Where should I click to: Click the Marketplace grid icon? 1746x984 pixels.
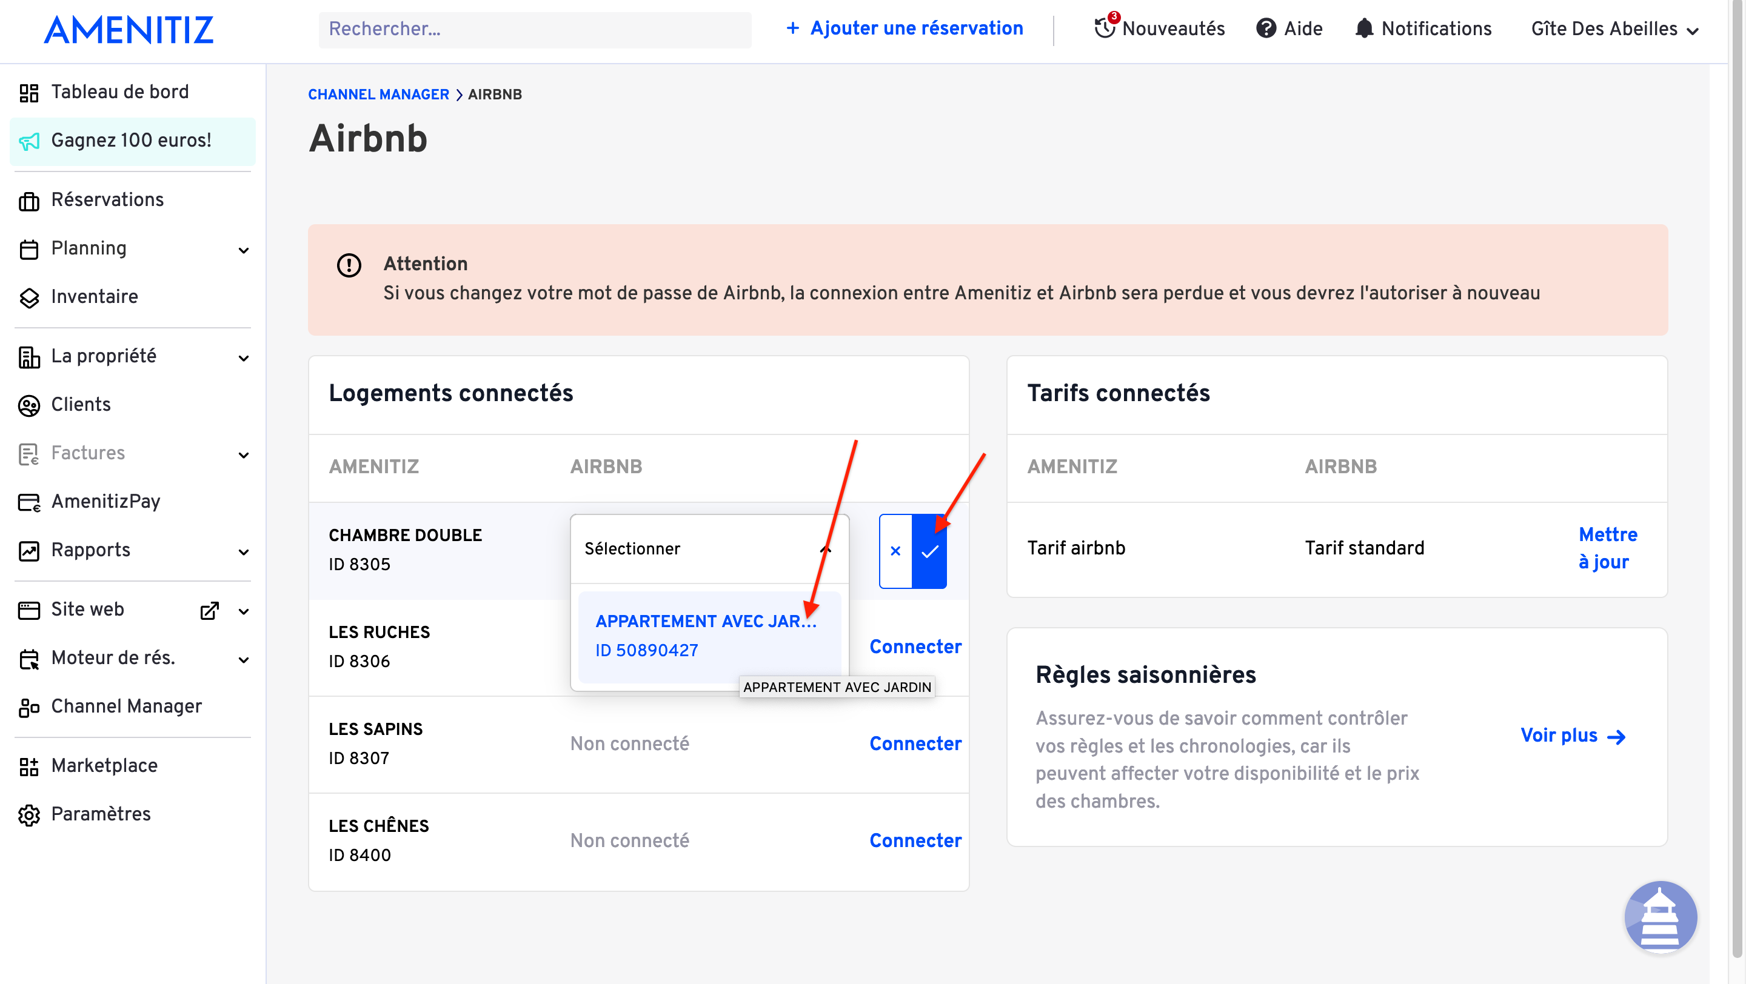pos(28,766)
